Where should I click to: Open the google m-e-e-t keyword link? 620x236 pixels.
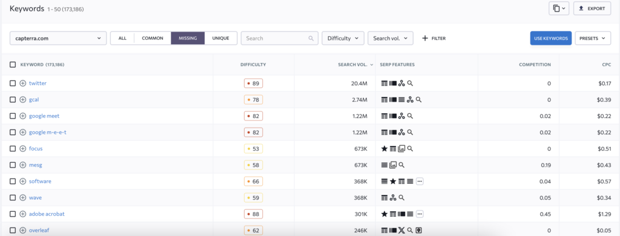pyautogui.click(x=47, y=133)
